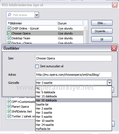This screenshot has width=119, height=134.
Task: Select the CHIP Online - Güncel row
Action: pyautogui.click(x=45, y=28)
